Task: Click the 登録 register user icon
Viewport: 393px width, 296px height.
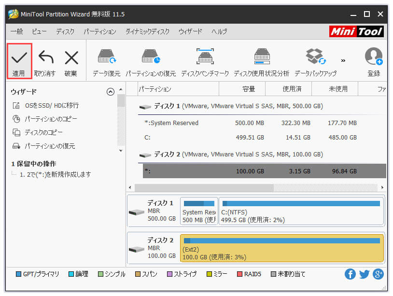Action: tap(374, 58)
